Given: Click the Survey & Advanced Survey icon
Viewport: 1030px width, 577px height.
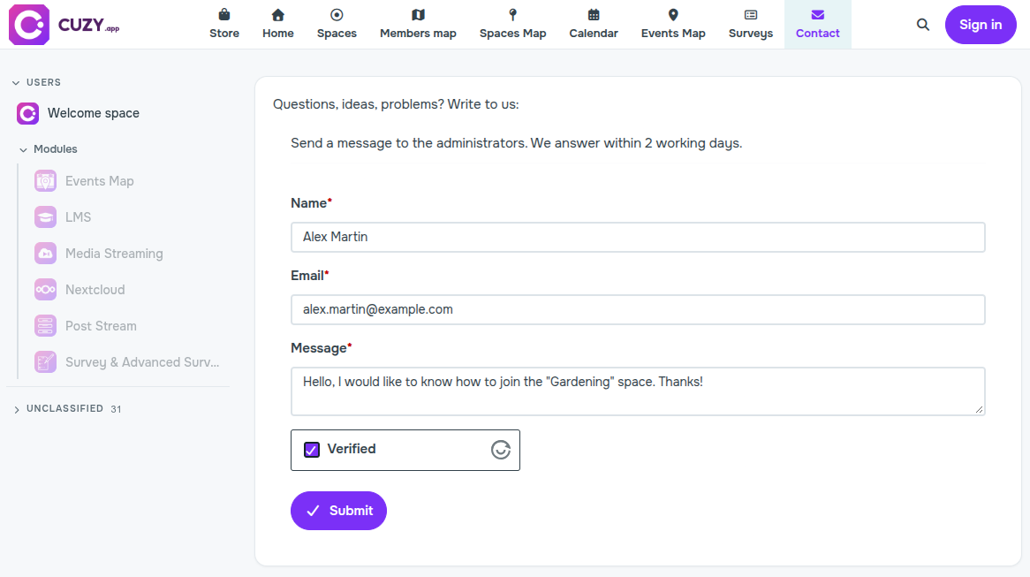Looking at the screenshot, I should (x=45, y=361).
